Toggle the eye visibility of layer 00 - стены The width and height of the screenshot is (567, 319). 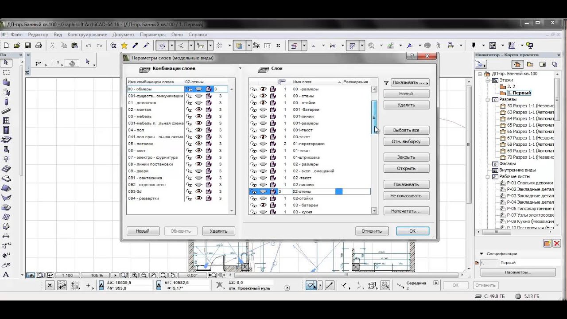click(x=263, y=96)
